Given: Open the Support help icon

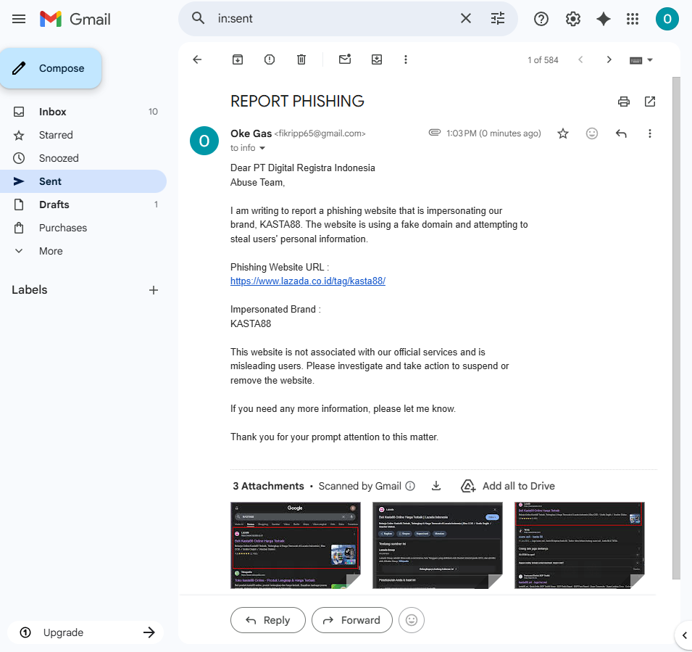Looking at the screenshot, I should tap(541, 19).
